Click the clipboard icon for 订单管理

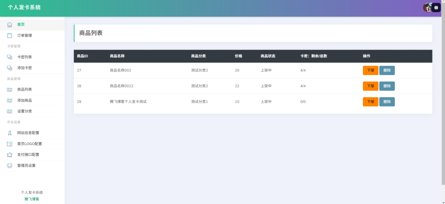pos(10,35)
